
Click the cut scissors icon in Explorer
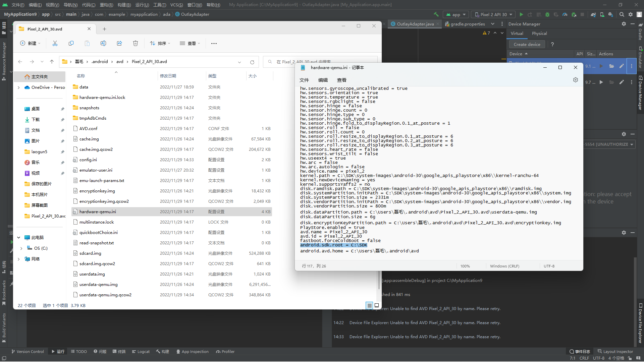[x=55, y=43]
